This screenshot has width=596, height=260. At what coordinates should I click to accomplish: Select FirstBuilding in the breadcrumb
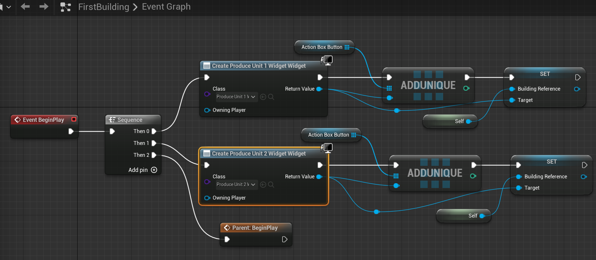pyautogui.click(x=104, y=7)
